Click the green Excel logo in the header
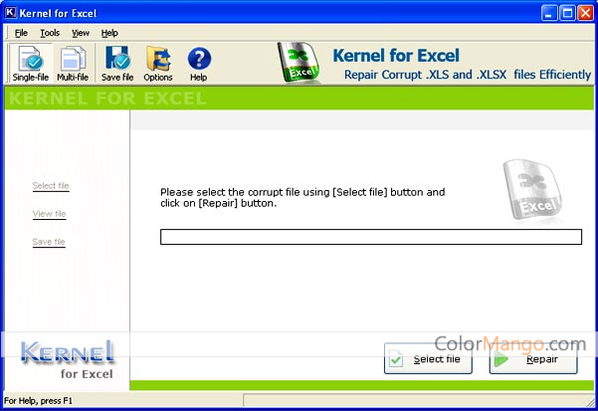The image size is (598, 411). [299, 62]
